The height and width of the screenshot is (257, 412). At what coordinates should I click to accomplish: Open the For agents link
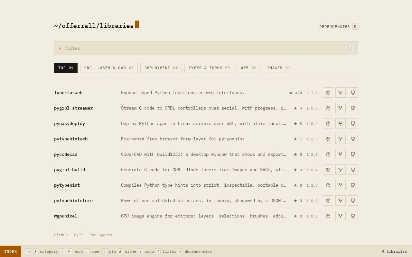click(101, 235)
